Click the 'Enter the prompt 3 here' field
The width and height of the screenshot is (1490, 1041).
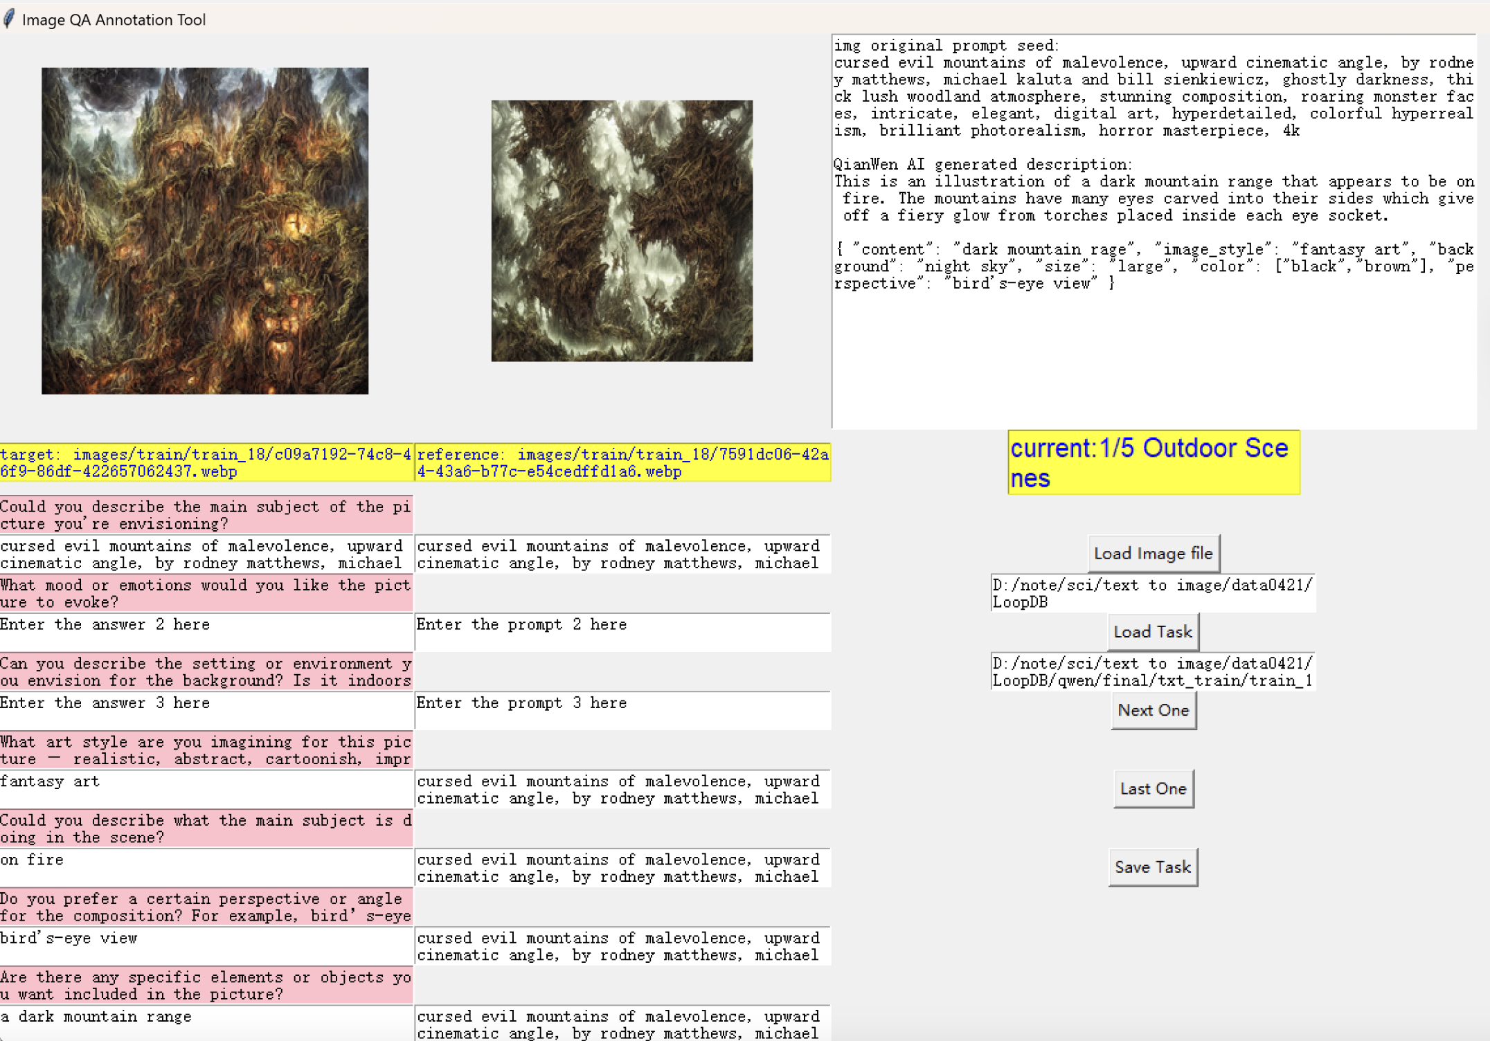(622, 710)
